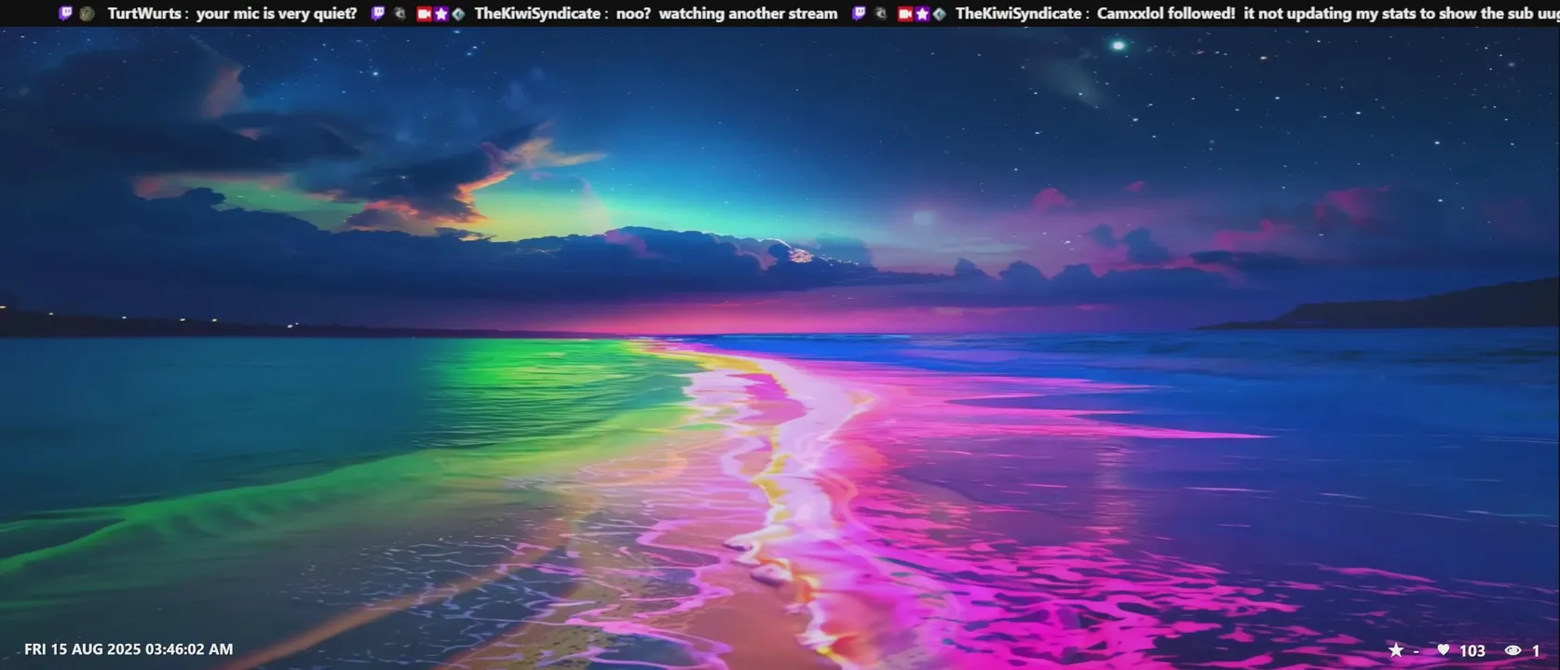Click TurtWurts' round avatar icon
The height and width of the screenshot is (670, 1560).
[x=87, y=14]
